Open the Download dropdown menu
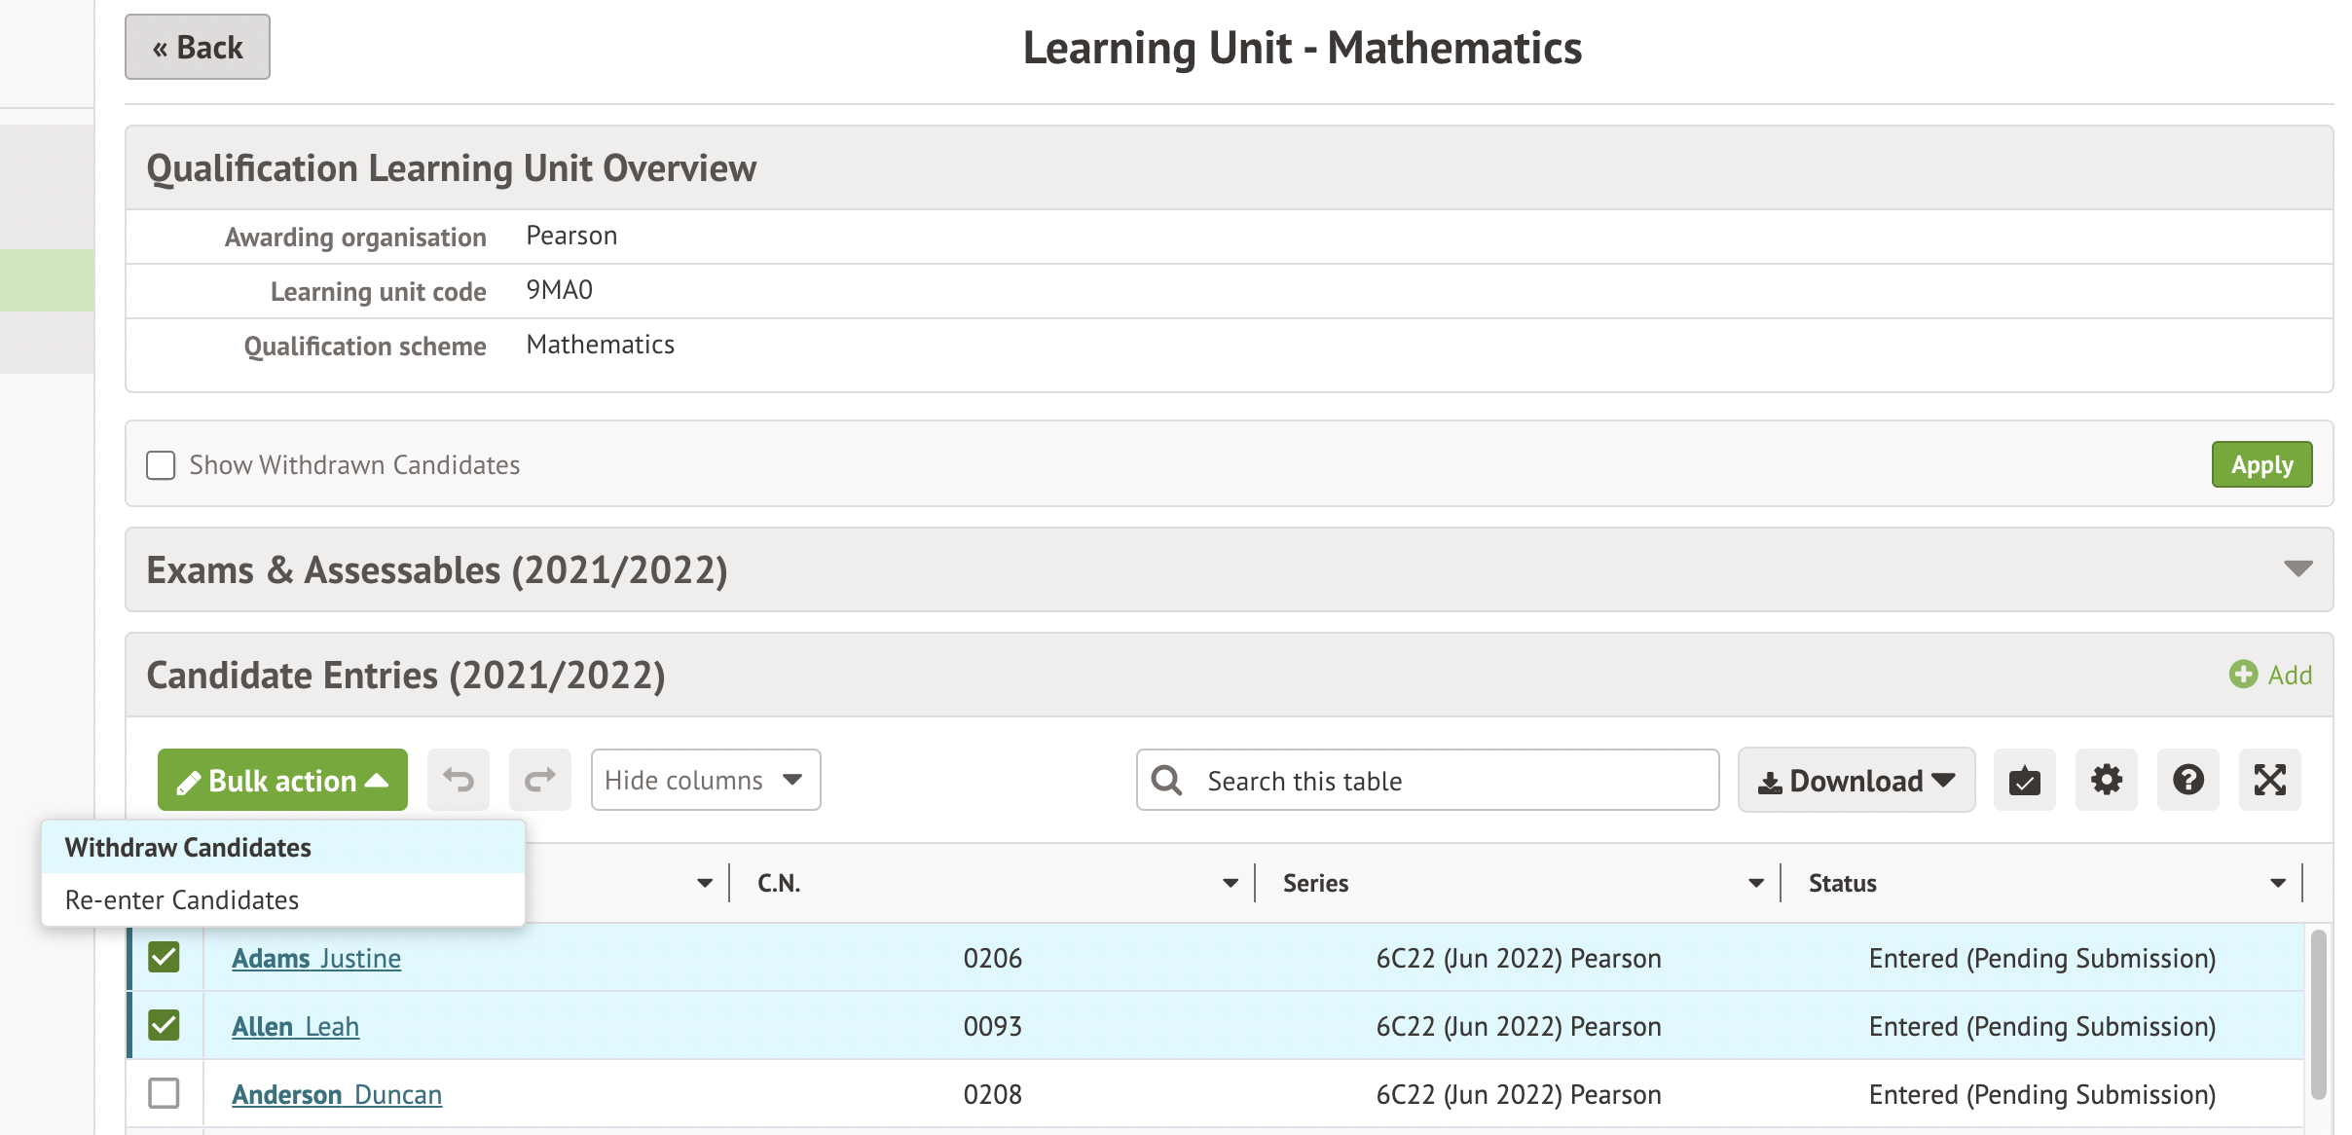 [x=1856, y=780]
